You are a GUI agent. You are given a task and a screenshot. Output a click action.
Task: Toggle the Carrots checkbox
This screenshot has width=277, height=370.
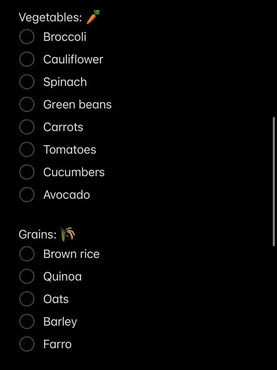point(27,127)
